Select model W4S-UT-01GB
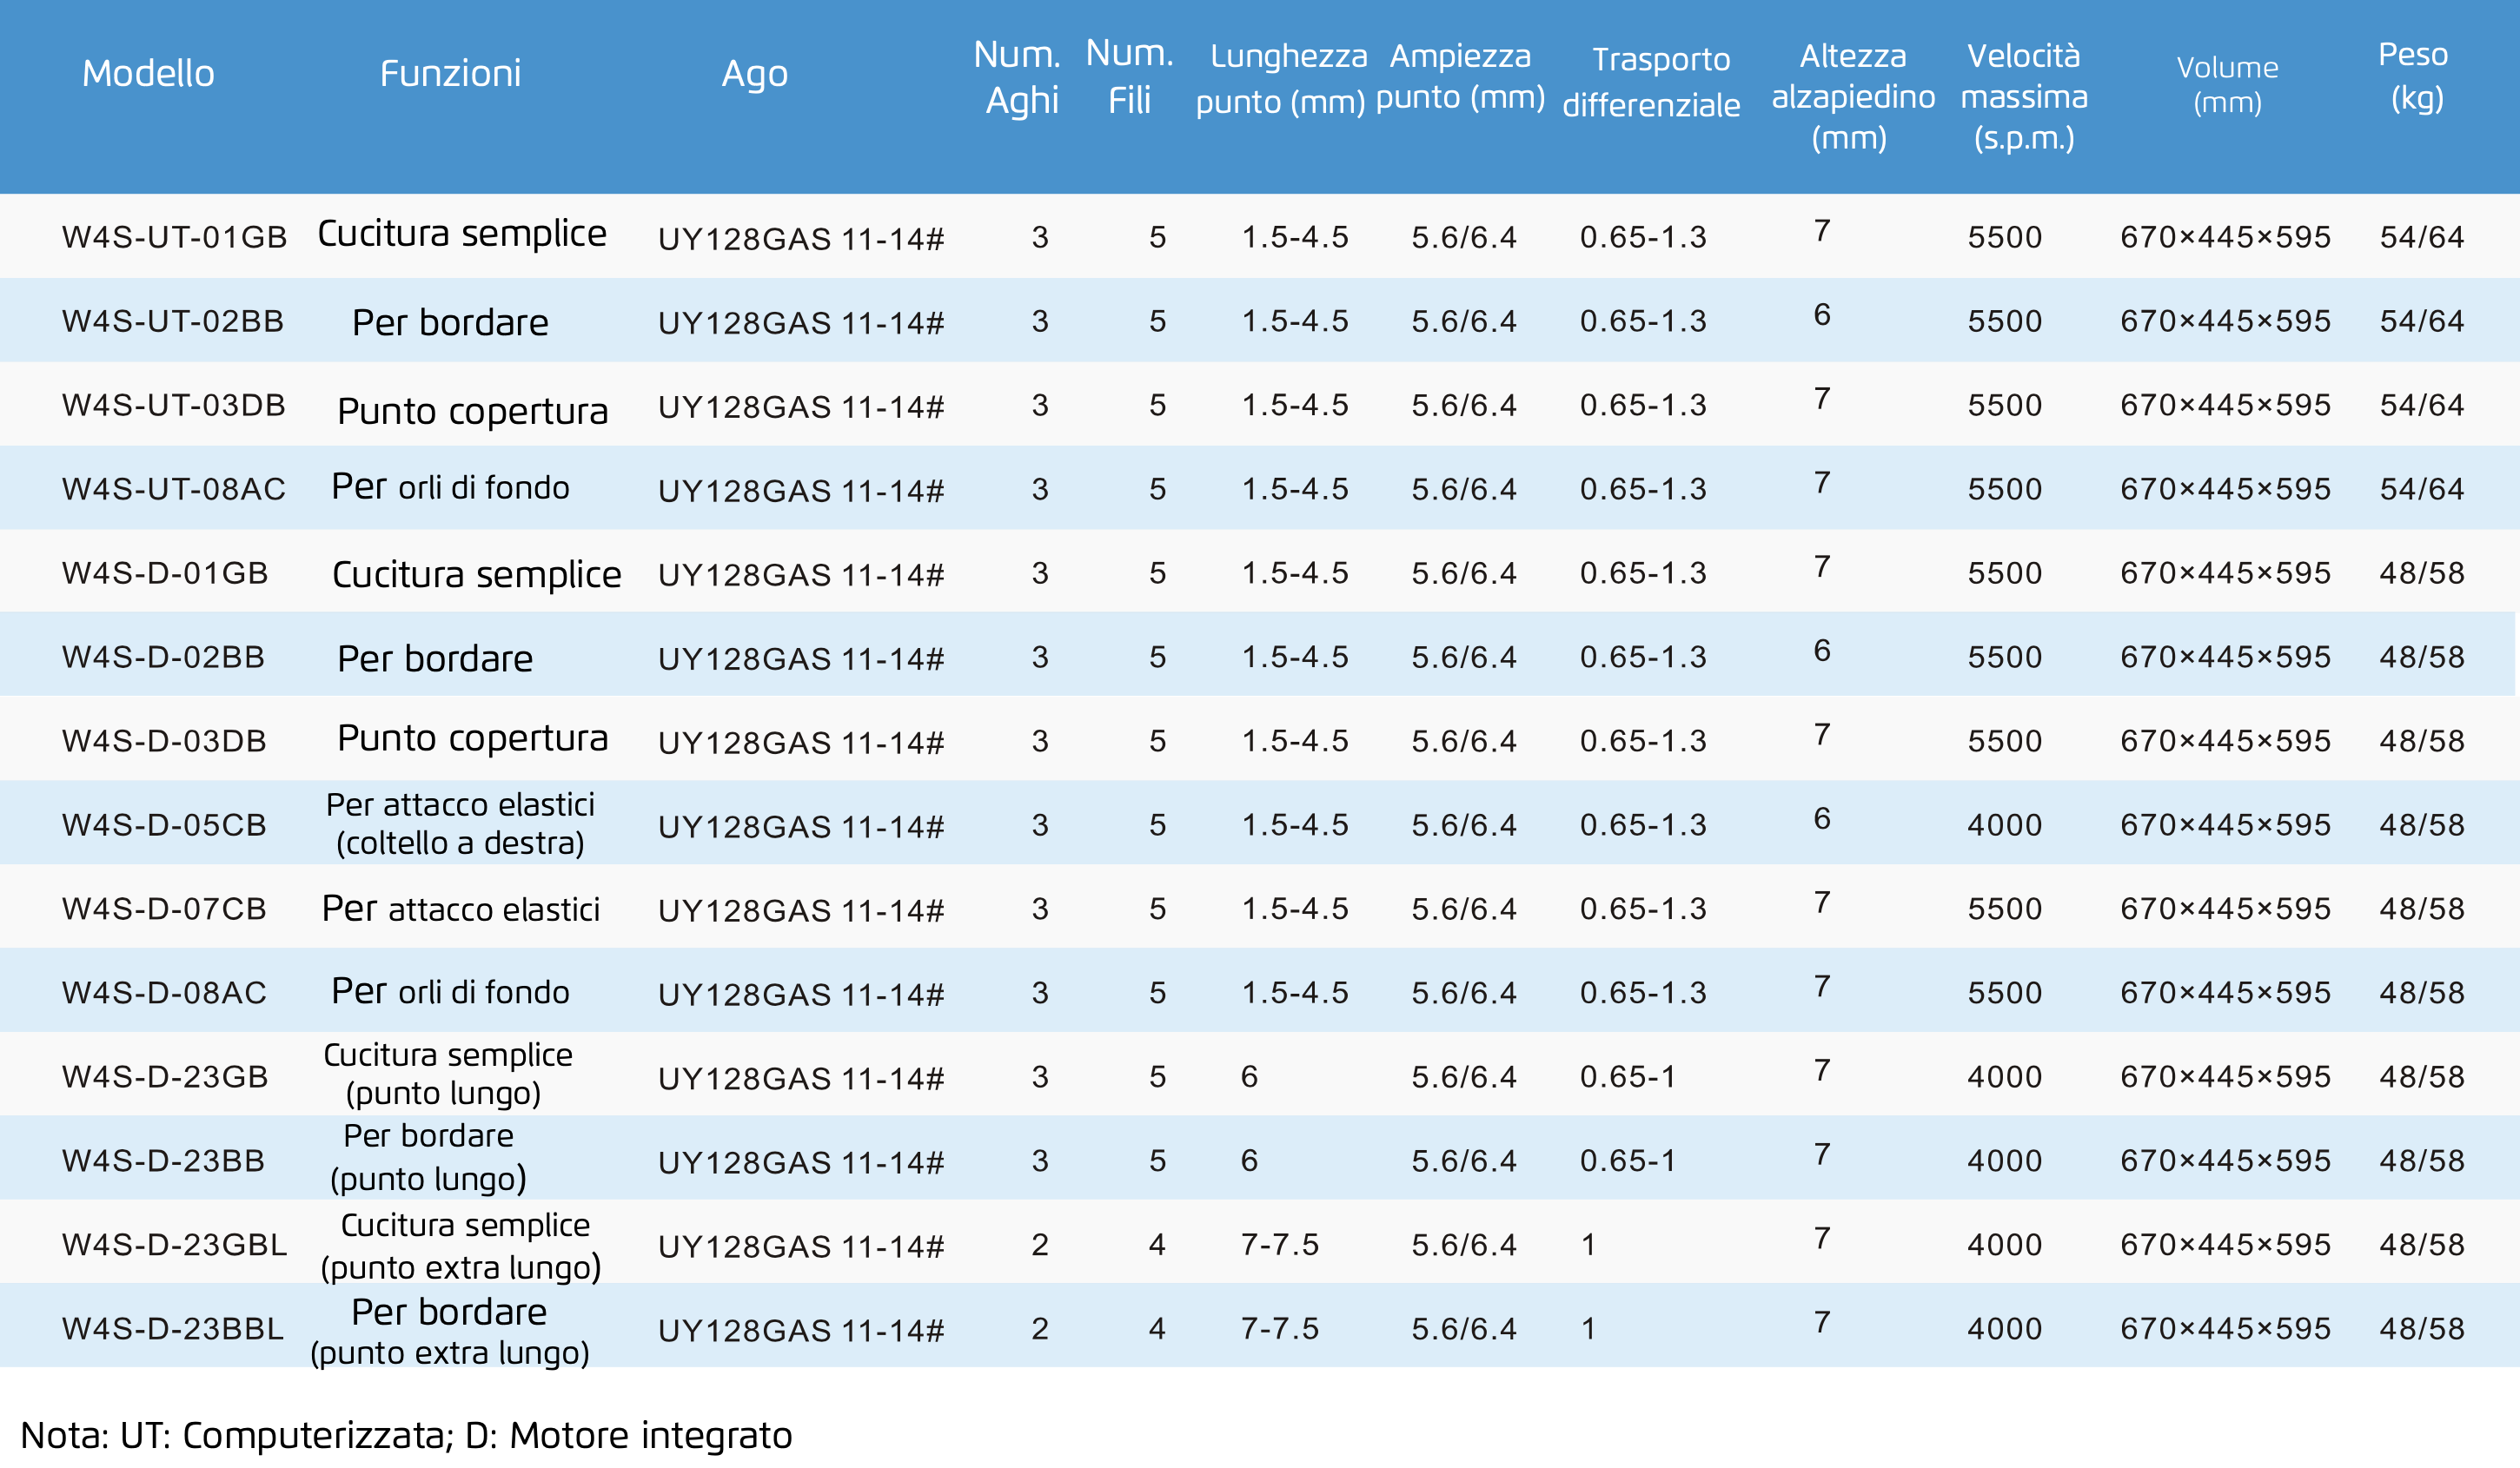The width and height of the screenshot is (2520, 1468). [x=174, y=237]
